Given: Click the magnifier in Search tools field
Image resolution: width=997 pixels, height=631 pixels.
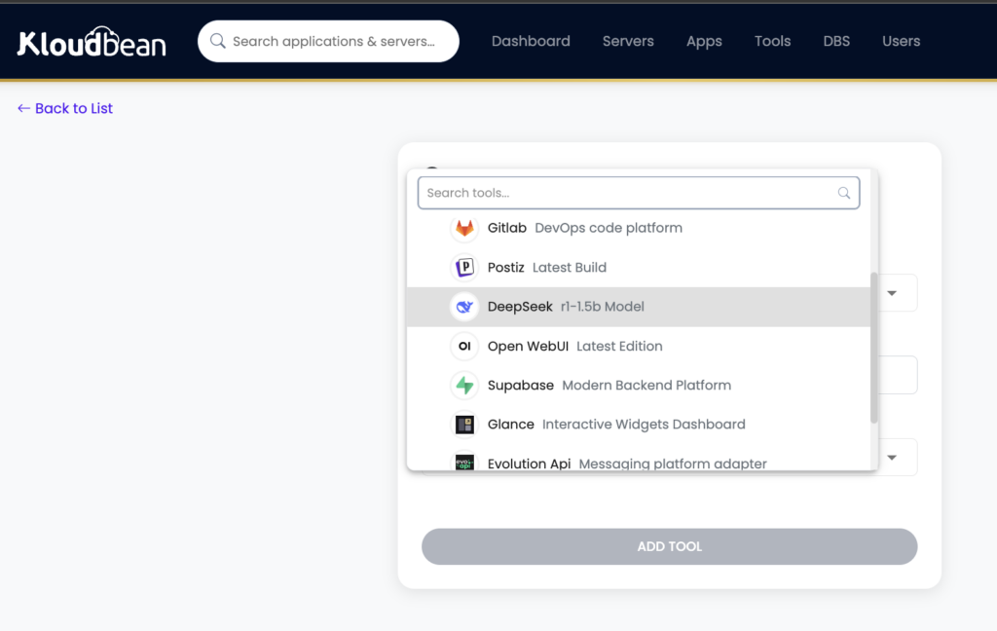Looking at the screenshot, I should pyautogui.click(x=844, y=193).
